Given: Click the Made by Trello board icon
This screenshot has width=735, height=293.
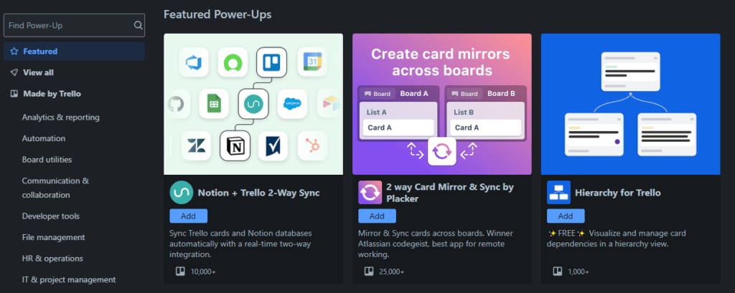Looking at the screenshot, I should [x=14, y=94].
